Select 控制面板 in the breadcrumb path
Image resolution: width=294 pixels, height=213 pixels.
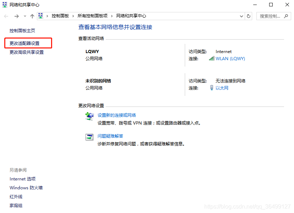(x=60, y=16)
